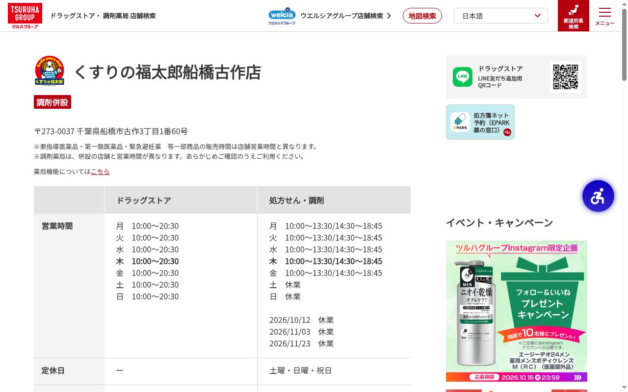Click 2026/10/12 休業 entry
The height and width of the screenshot is (392, 628).
(x=301, y=320)
